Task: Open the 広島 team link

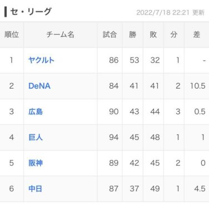Action: pos(36,112)
